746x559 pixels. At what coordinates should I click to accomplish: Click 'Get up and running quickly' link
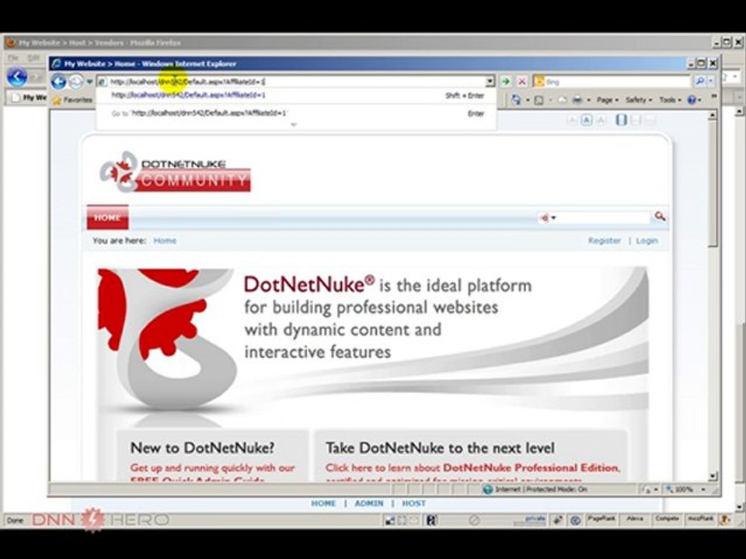[x=212, y=467]
